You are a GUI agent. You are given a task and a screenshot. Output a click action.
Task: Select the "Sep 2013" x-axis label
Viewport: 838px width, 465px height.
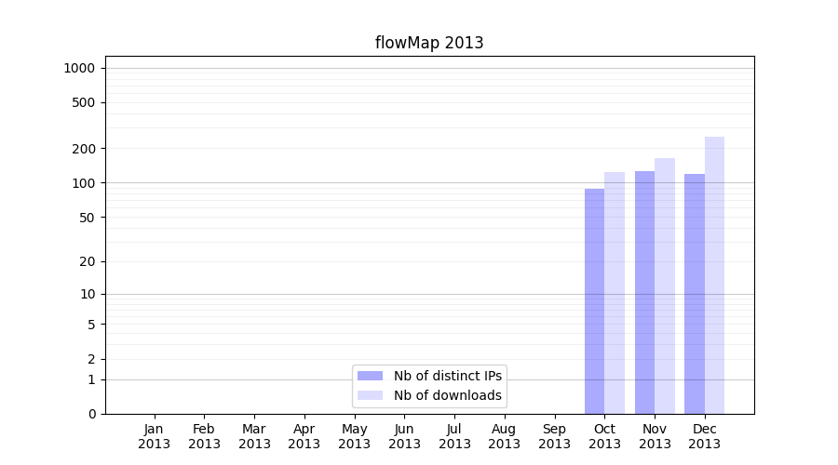coord(554,436)
